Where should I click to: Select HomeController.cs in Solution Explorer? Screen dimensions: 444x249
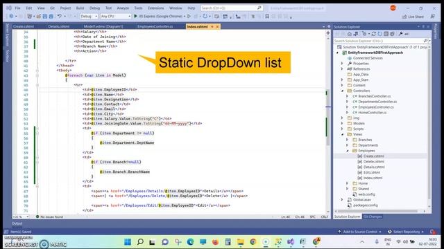tap(372, 113)
